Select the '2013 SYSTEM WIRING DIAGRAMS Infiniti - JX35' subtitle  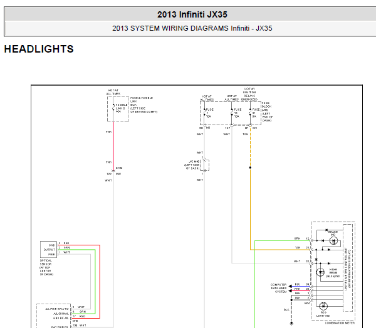[192, 28]
